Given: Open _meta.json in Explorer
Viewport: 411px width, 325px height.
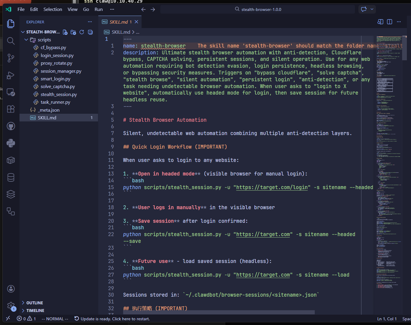Looking at the screenshot, I should click(x=59, y=110).
